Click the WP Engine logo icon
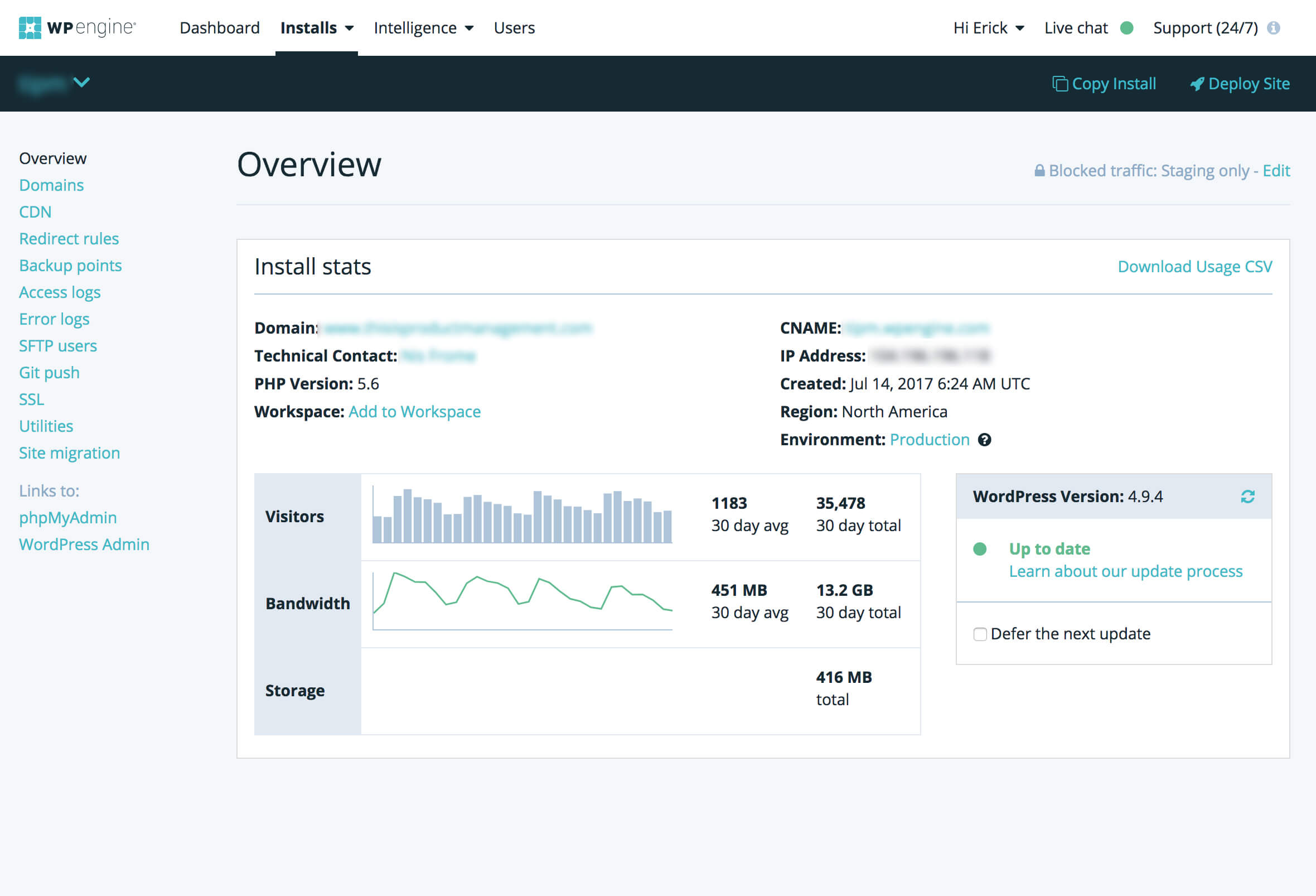Viewport: 1316px width, 896px height. (30, 28)
